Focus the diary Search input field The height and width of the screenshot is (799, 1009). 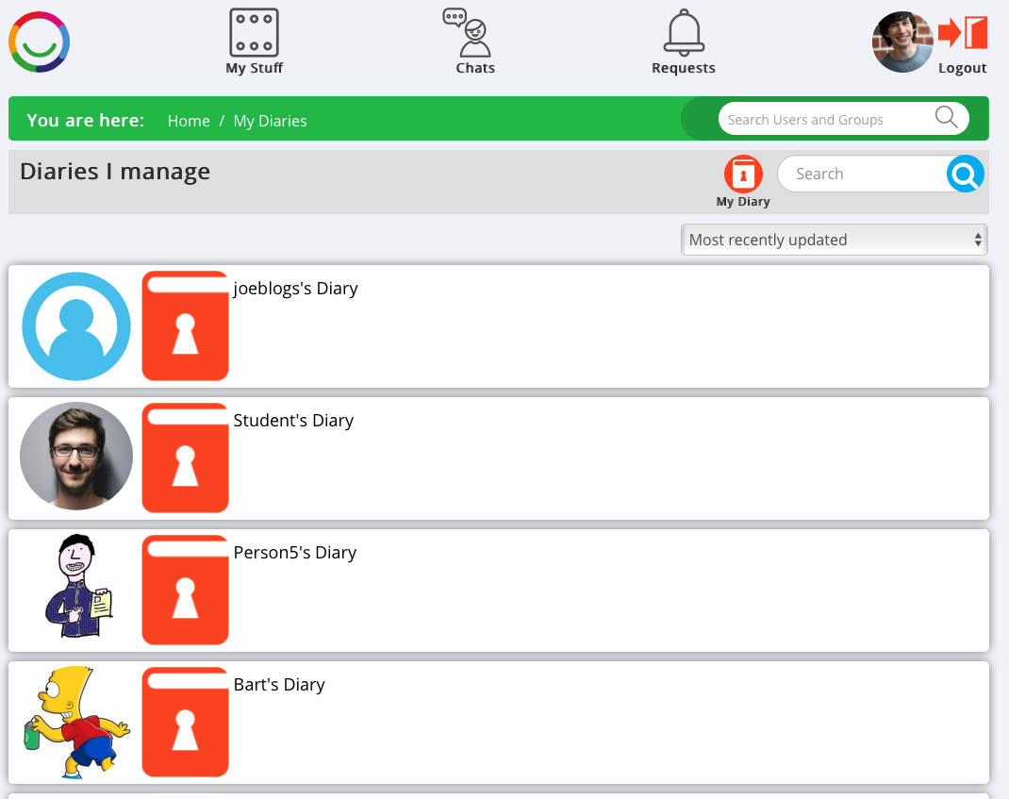[862, 174]
